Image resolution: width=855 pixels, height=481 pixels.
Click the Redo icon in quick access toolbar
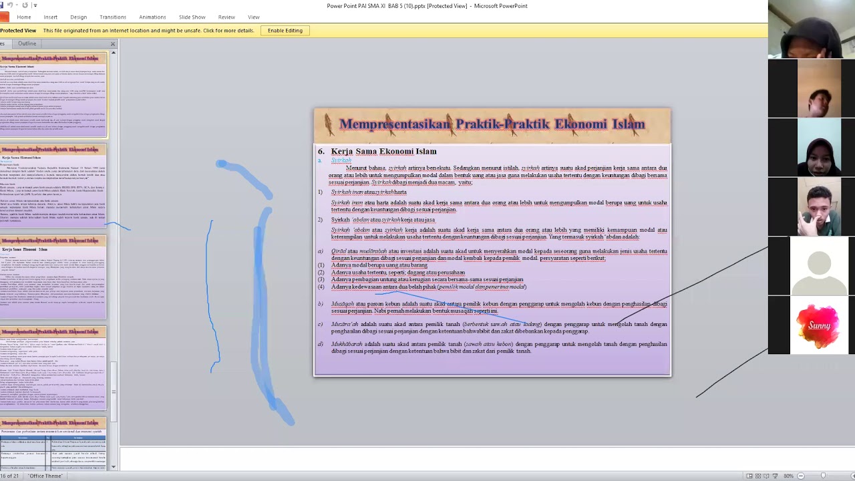[25, 5]
